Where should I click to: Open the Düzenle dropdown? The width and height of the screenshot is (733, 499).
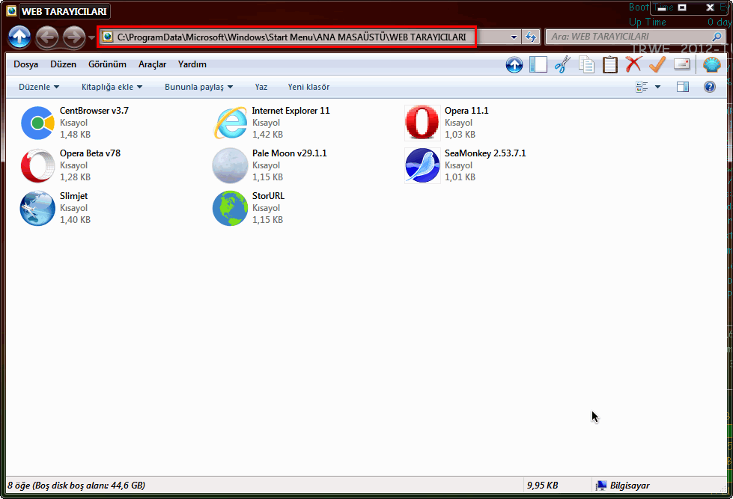[x=39, y=87]
